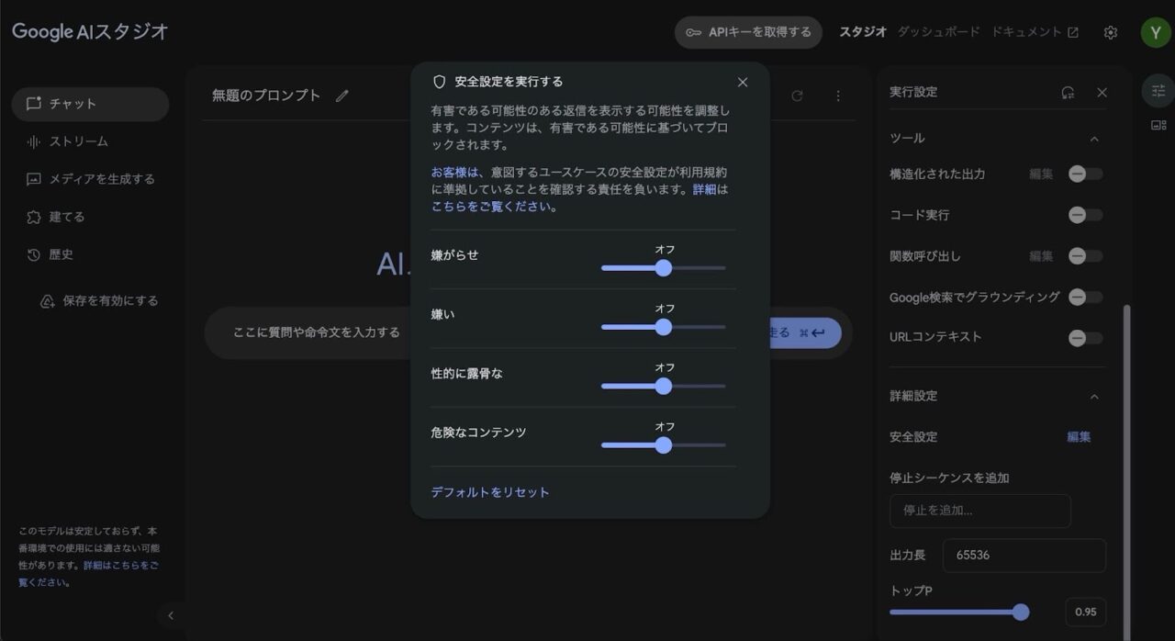Click the 嫌がらせ slider handle
This screenshot has width=1175, height=641.
point(663,268)
